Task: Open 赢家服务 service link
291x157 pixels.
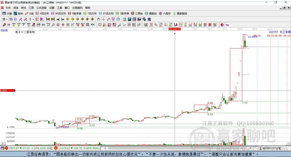Action: (180, 14)
